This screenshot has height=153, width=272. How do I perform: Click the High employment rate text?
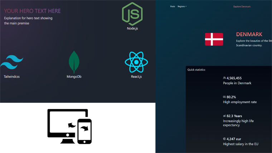point(240,102)
